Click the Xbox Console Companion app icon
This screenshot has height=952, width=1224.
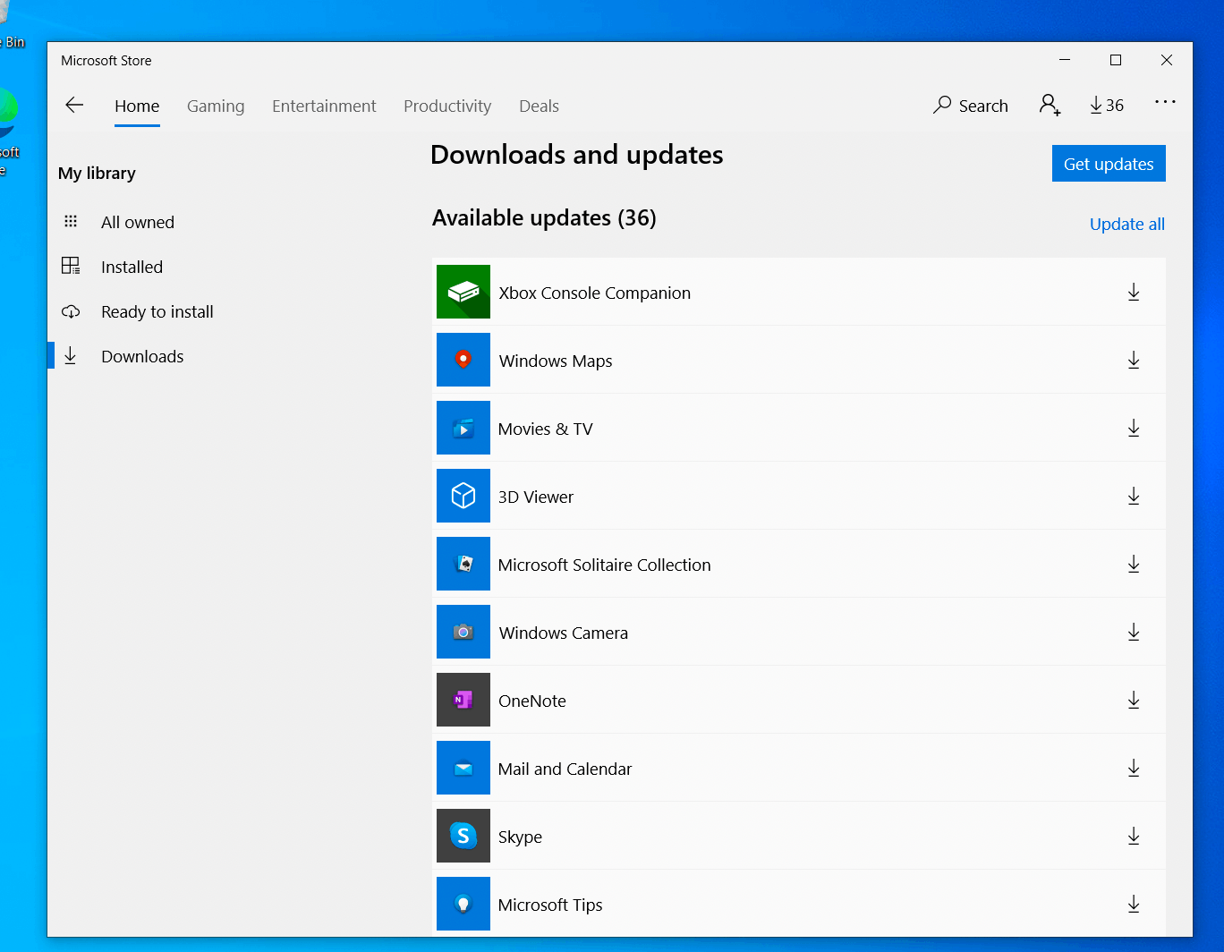tap(463, 292)
